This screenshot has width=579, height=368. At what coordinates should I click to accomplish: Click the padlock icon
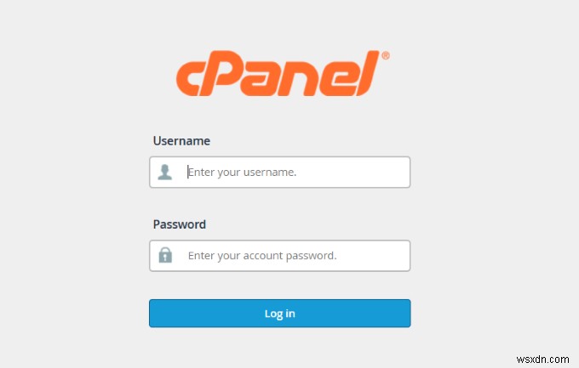click(x=165, y=255)
